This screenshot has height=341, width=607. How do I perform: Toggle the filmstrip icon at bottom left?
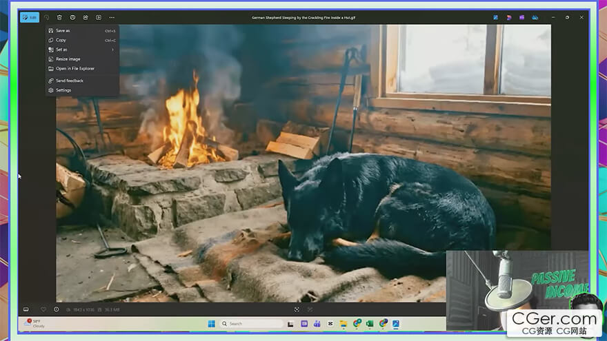tap(26, 309)
